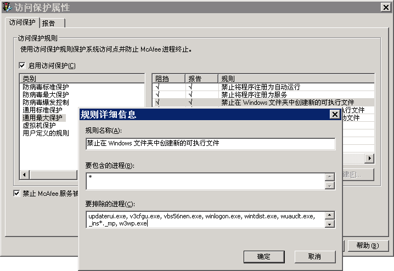Select rule 禁止在 Windows 文件夹中创建新的可执行文件
The image size is (394, 271).
tap(288, 103)
